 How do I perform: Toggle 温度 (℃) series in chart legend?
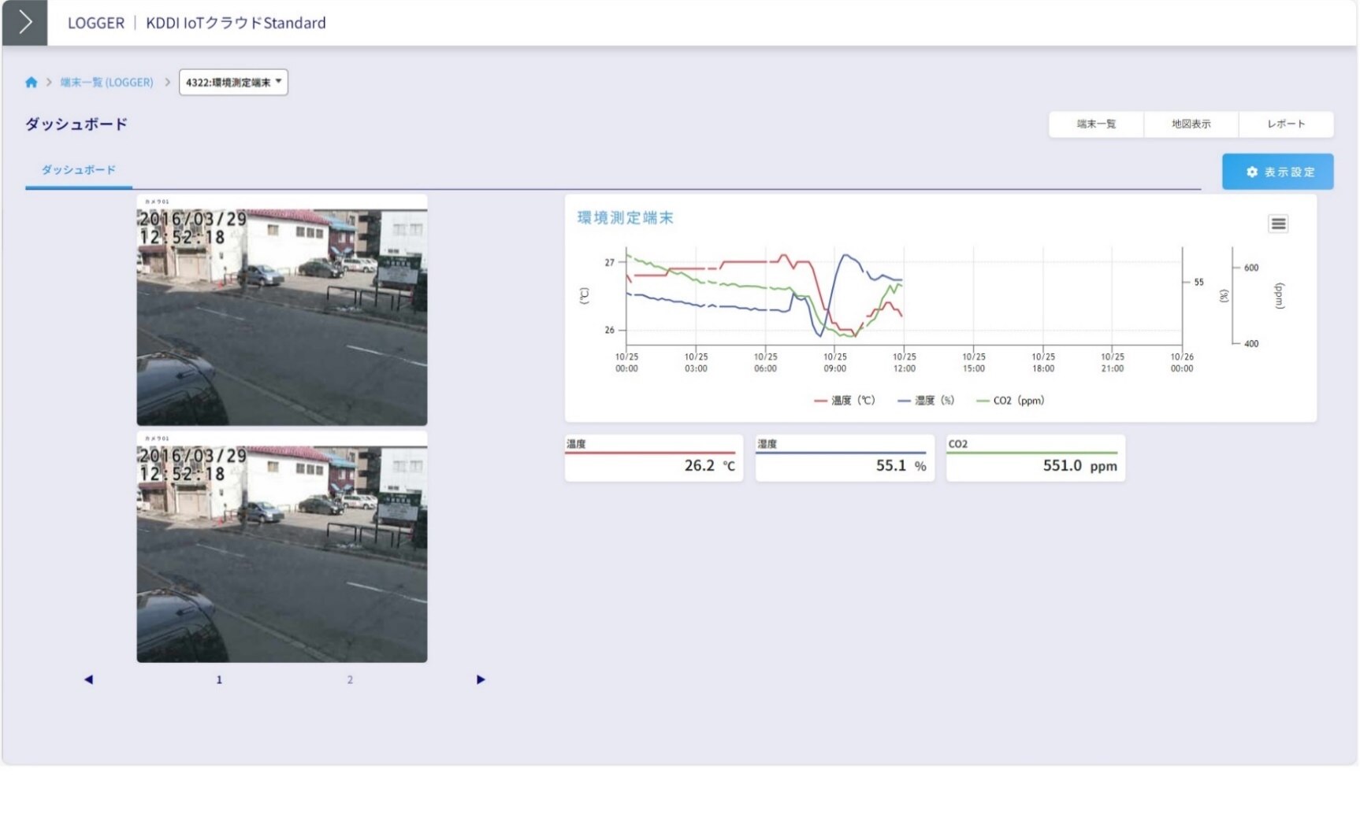coord(845,401)
